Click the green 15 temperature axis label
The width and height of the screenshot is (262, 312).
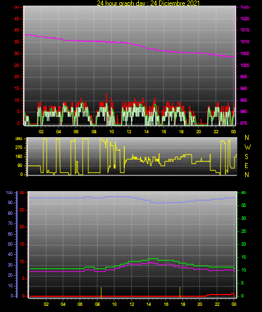click(x=243, y=257)
